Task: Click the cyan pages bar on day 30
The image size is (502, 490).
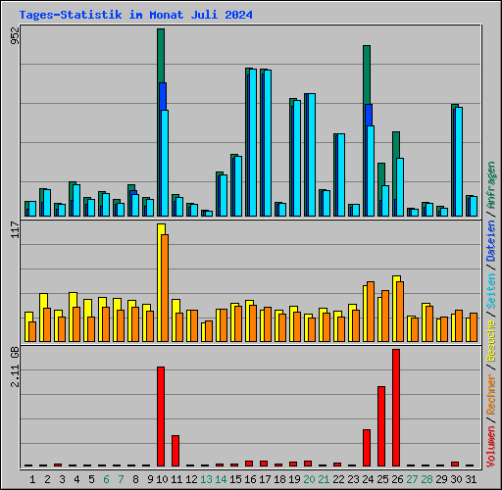Action: (459, 162)
